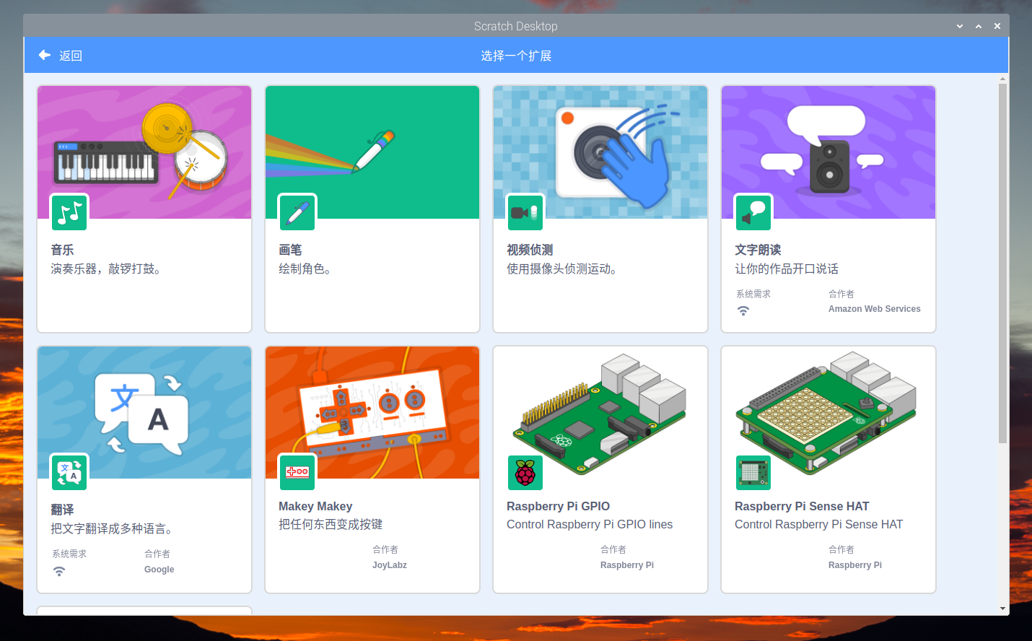Screen dimensions: 1032x641
Task: Select the Sense HAT small board icon
Action: [x=753, y=473]
